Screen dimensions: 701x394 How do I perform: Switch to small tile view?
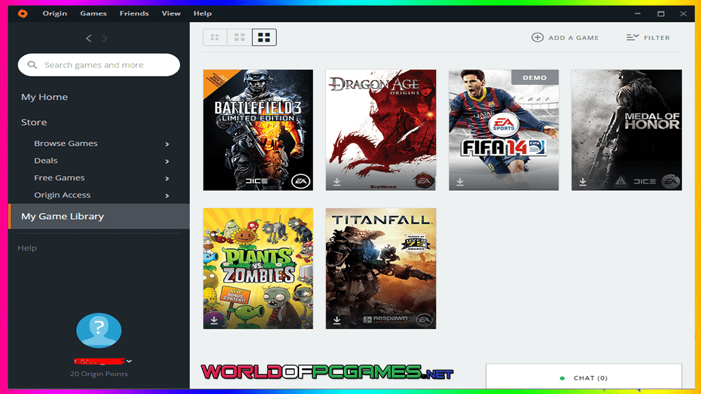click(215, 38)
